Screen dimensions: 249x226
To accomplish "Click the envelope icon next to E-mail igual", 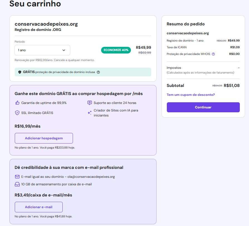I will tap(17, 176).
